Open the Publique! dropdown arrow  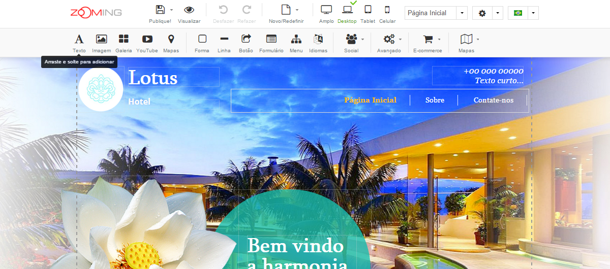click(171, 10)
